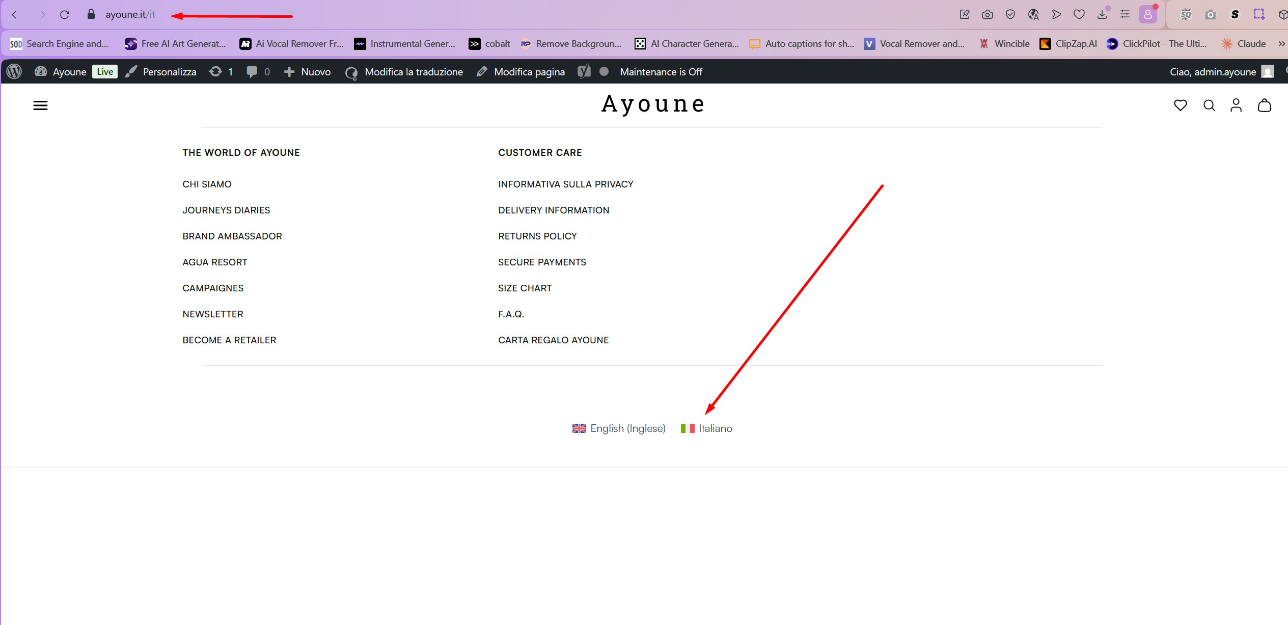This screenshot has height=625, width=1288.
Task: Open SECURE PAYMENTS link
Action: coord(542,262)
